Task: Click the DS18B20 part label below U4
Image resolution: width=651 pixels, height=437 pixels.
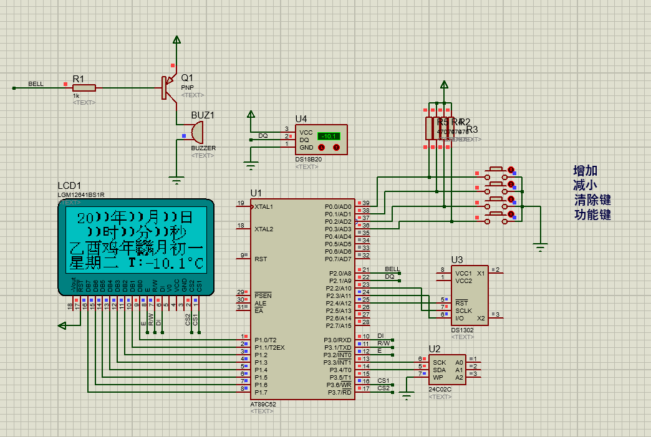Action: (x=309, y=160)
